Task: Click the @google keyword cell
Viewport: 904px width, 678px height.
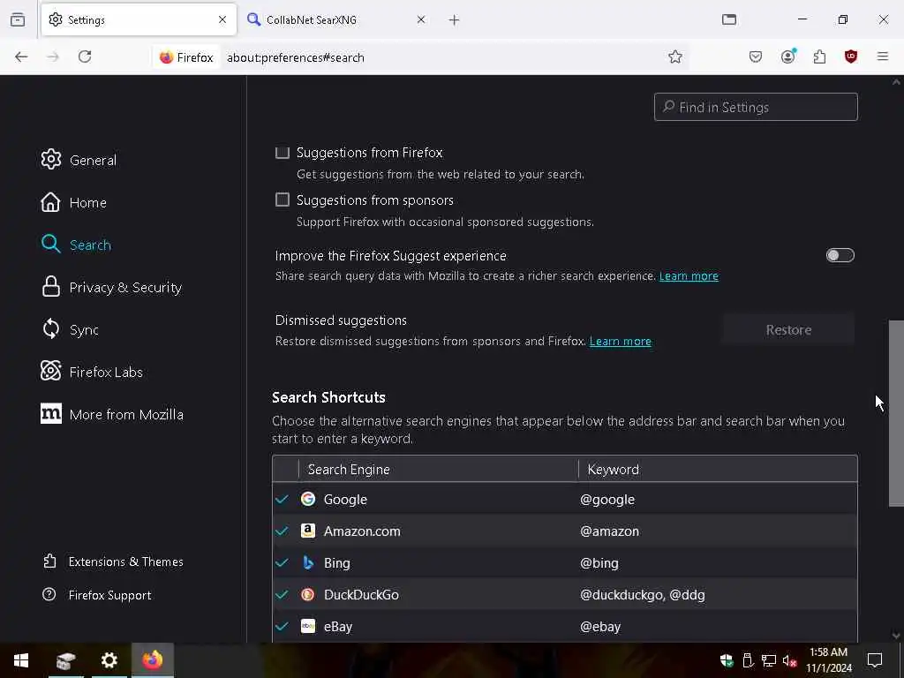Action: pyautogui.click(x=607, y=500)
